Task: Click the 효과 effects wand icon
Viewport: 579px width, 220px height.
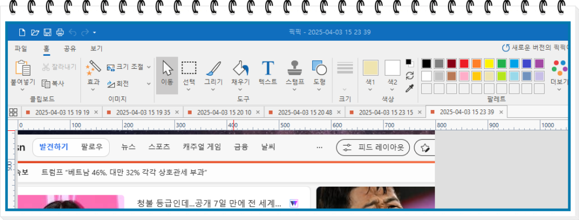Action: click(x=93, y=68)
